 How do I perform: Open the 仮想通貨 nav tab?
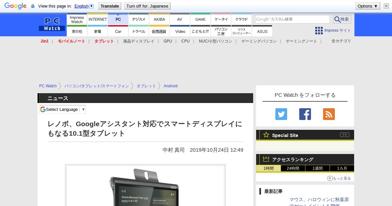(159, 31)
